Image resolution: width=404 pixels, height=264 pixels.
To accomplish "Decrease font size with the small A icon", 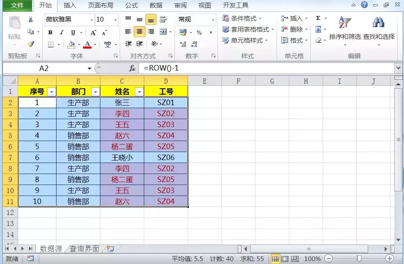I will click(x=104, y=33).
